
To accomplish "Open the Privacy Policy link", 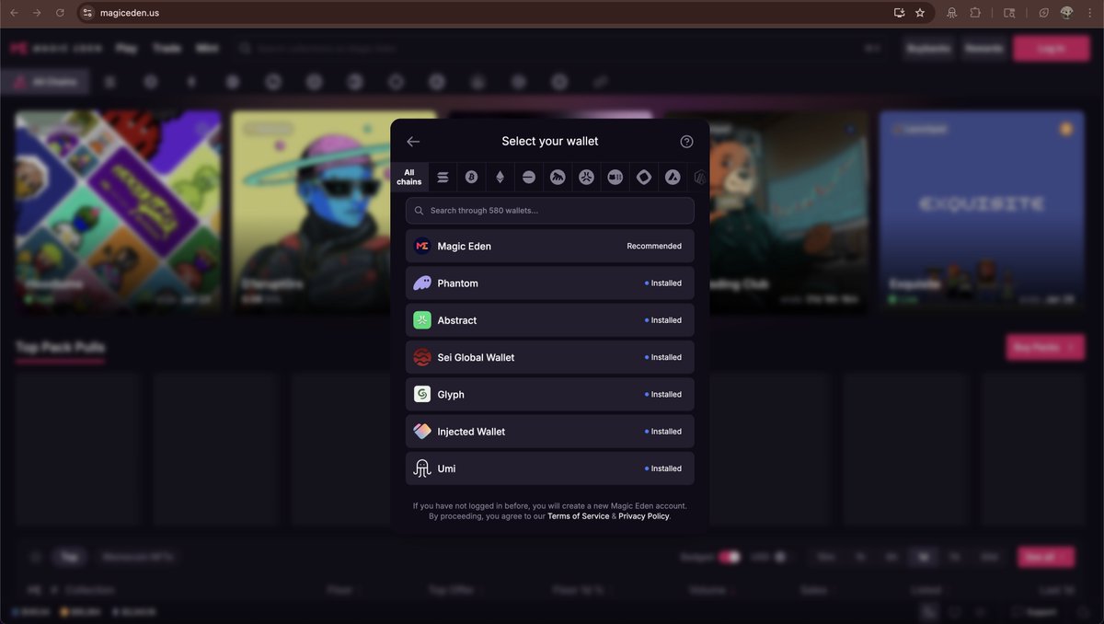I will coord(644,516).
